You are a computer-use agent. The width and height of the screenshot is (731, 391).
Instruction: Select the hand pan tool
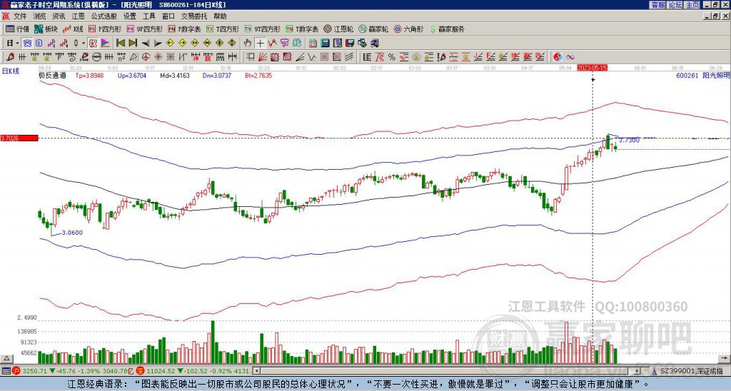click(248, 43)
